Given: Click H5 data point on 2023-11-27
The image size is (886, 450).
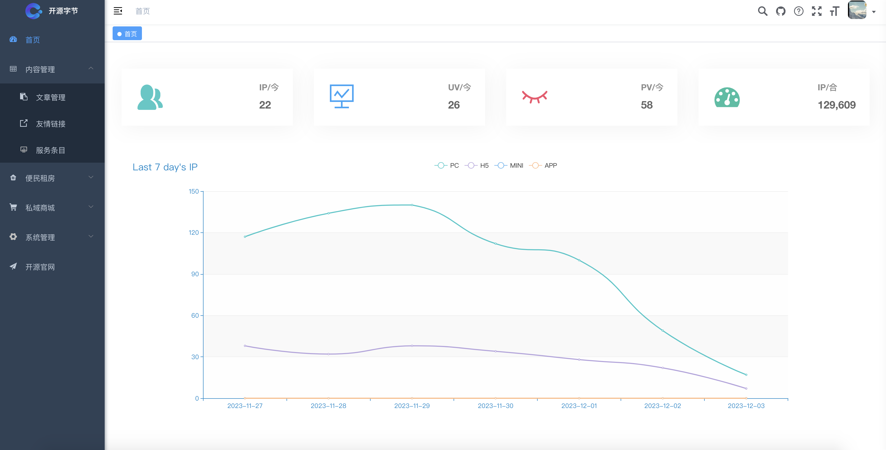Looking at the screenshot, I should (x=245, y=346).
